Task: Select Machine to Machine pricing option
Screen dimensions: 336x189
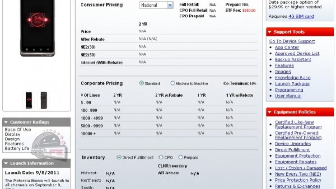Action: point(173,83)
